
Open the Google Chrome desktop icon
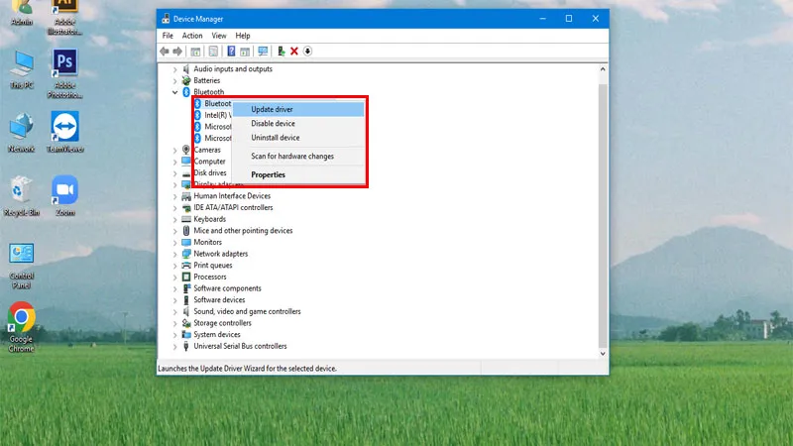21,327
